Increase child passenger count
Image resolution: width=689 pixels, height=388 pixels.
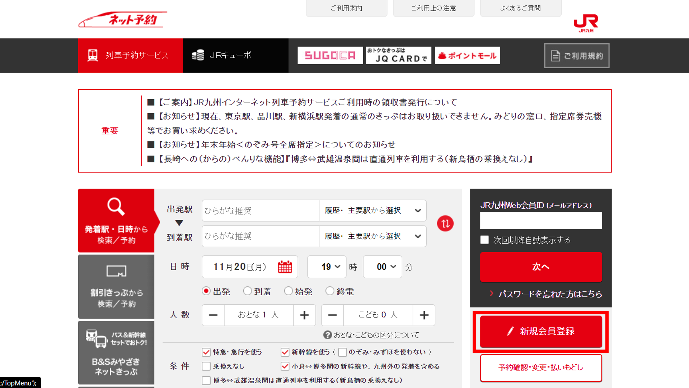pos(424,315)
